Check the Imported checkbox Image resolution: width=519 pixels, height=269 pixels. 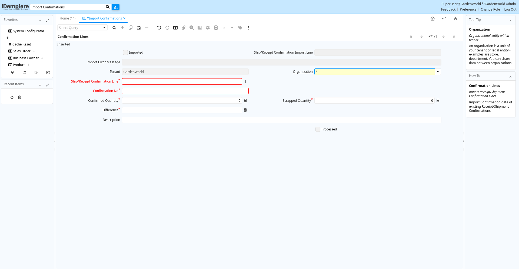pyautogui.click(x=125, y=53)
